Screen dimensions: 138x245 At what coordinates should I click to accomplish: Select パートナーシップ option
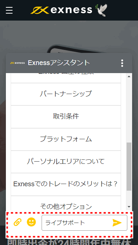point(66,94)
